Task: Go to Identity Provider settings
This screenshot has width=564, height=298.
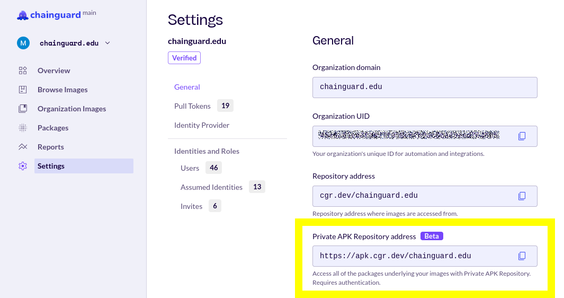Action: (x=202, y=125)
